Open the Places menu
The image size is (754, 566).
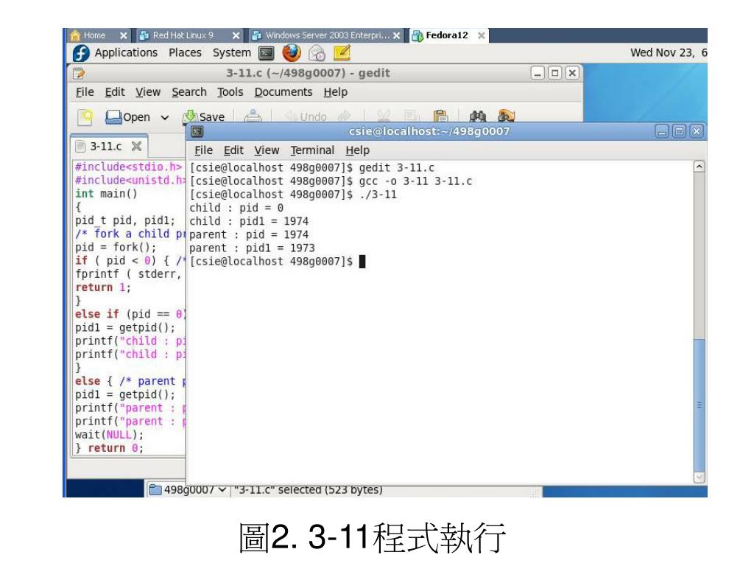(185, 53)
